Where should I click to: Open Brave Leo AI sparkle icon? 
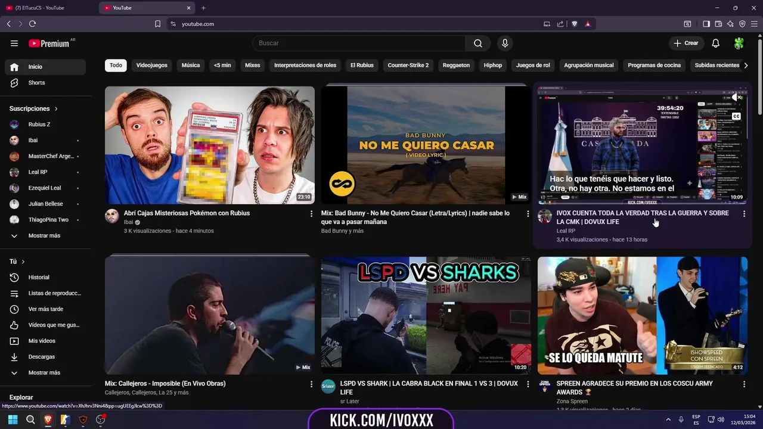tap(730, 24)
